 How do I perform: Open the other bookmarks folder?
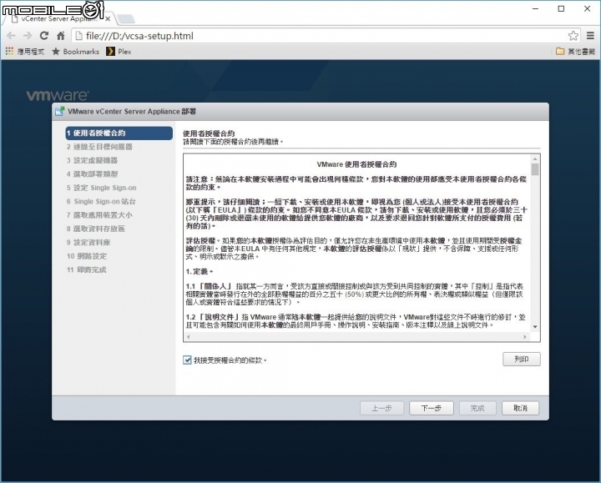(x=575, y=52)
